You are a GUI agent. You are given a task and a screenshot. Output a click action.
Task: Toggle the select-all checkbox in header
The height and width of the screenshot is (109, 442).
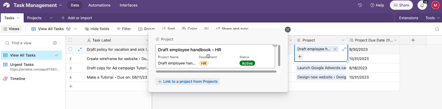click(x=70, y=40)
